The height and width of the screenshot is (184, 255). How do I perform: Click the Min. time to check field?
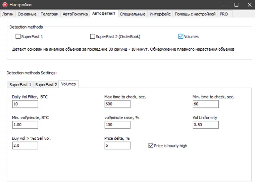point(206,104)
